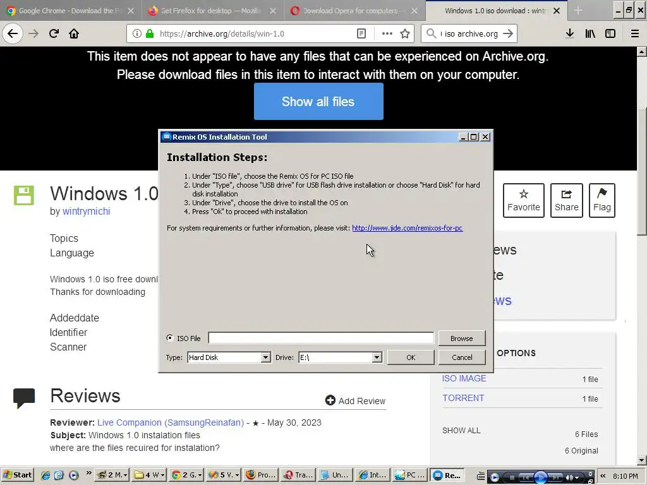This screenshot has width=647, height=485.
Task: Expand the 2 G. Chrome taskbar group
Action: pyautogui.click(x=200, y=476)
